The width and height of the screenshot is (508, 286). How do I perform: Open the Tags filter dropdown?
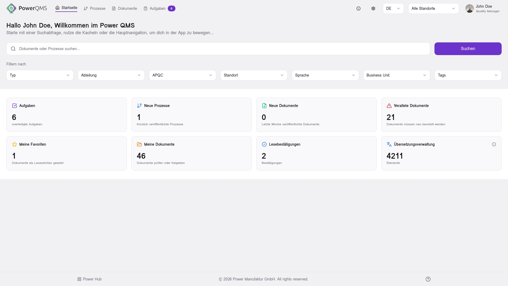(468, 75)
